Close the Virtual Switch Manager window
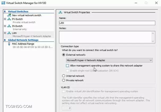The width and height of the screenshot is (161, 112). point(156,3)
